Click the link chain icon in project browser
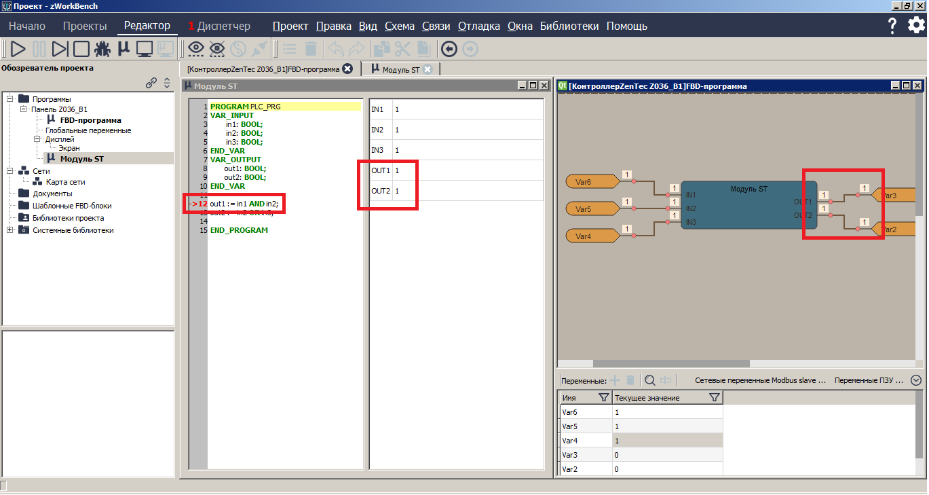Image resolution: width=929 pixels, height=495 pixels. [152, 83]
